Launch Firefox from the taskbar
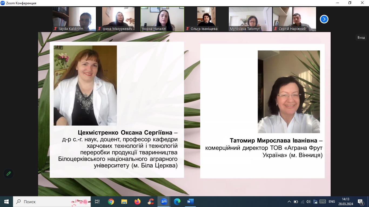Viewport: 369px width, 207px height. (x=137, y=202)
